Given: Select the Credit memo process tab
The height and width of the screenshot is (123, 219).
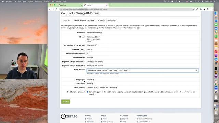Looking at the screenshot, I should (84, 20).
